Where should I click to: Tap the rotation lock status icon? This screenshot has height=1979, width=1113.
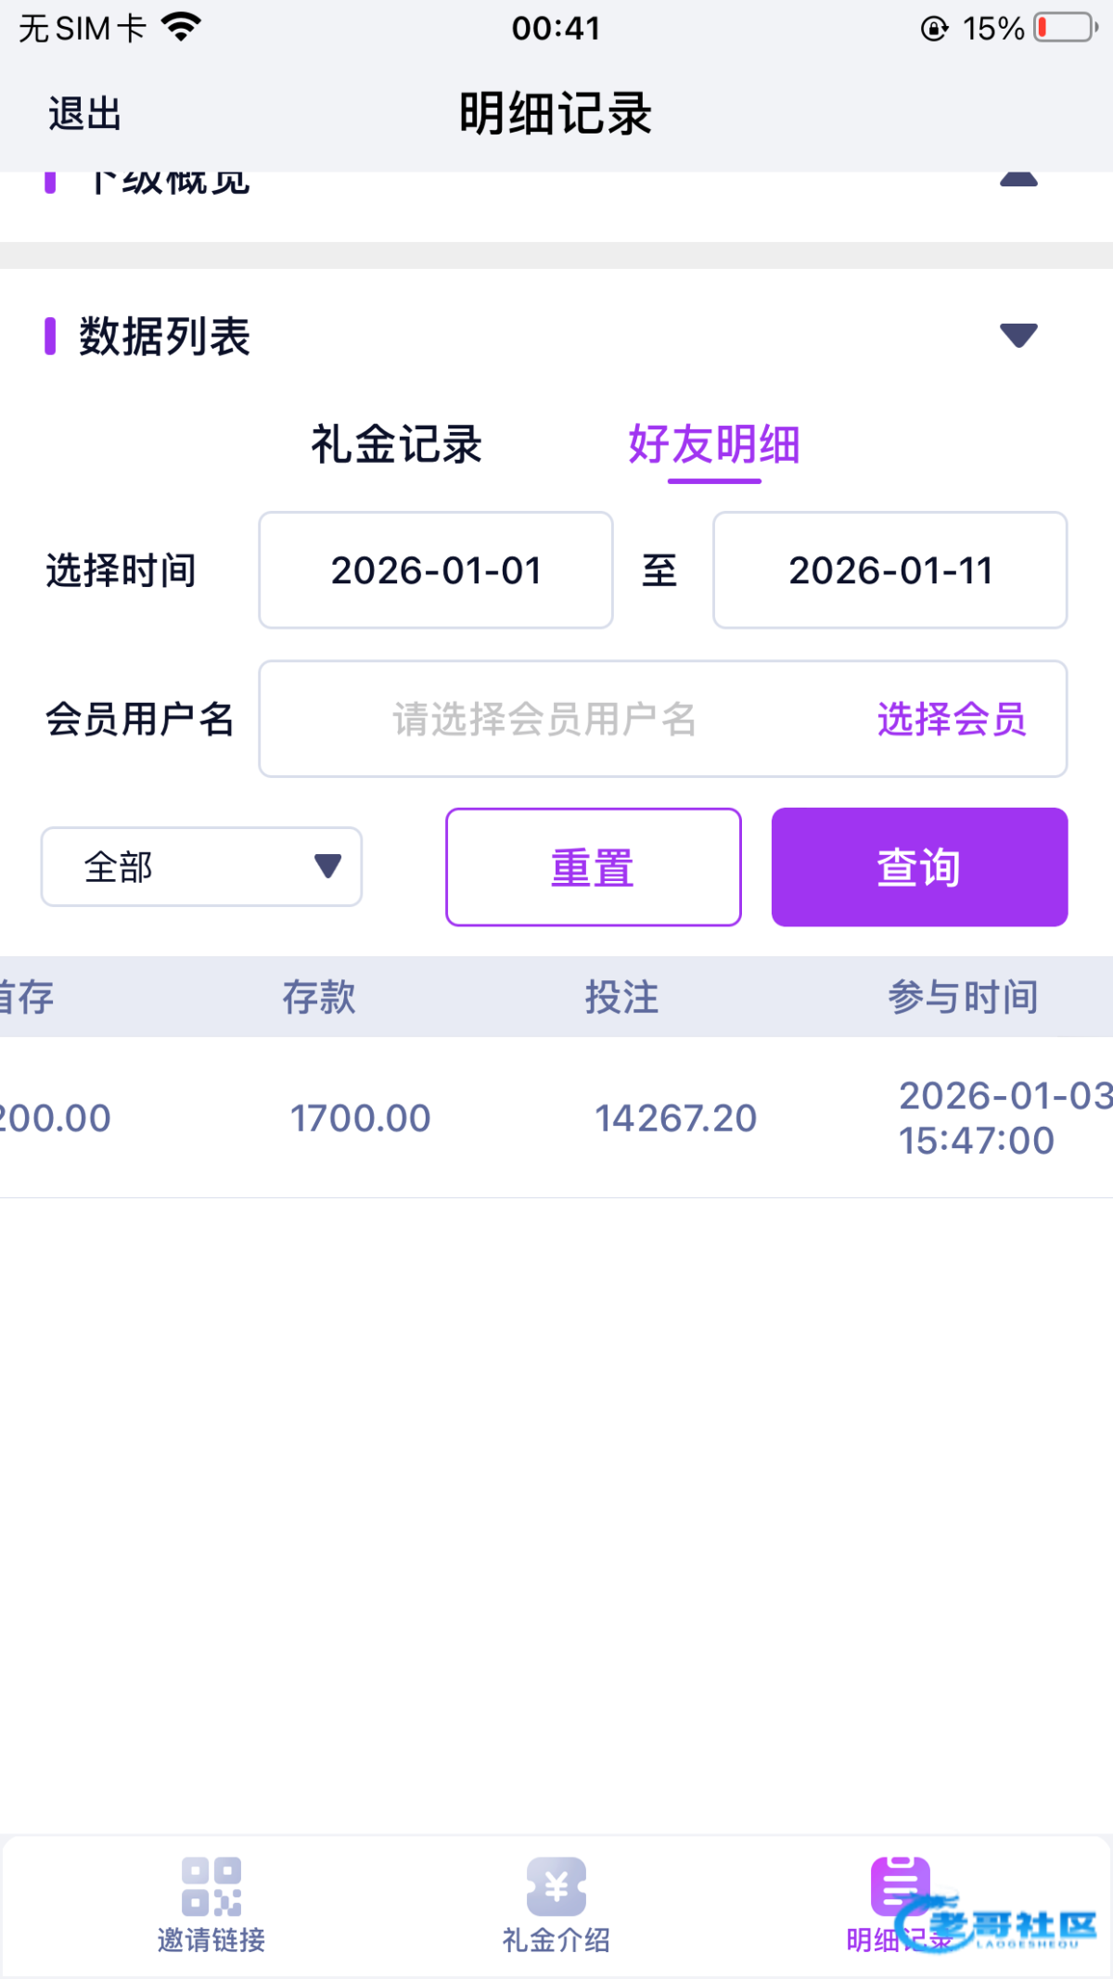coord(934,29)
